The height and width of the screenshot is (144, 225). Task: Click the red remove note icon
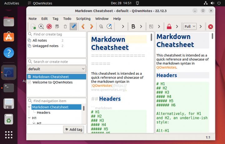pyautogui.click(x=49, y=26)
